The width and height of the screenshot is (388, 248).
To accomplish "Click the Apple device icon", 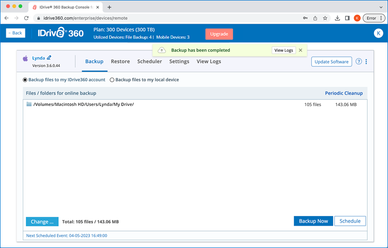I will [x=25, y=59].
